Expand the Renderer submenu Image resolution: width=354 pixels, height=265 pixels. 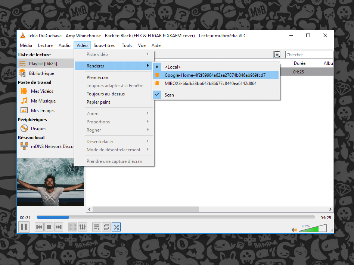[114, 66]
